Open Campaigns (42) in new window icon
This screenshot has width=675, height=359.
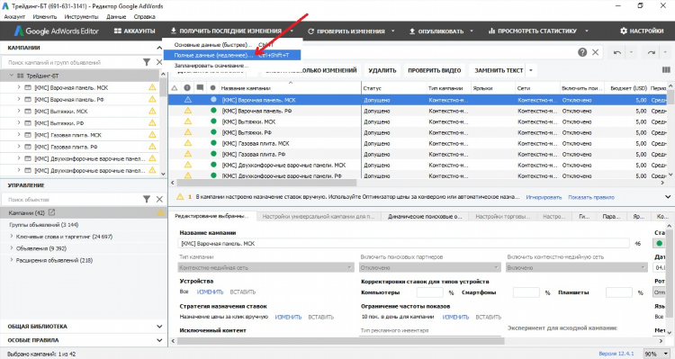pyautogui.click(x=51, y=212)
